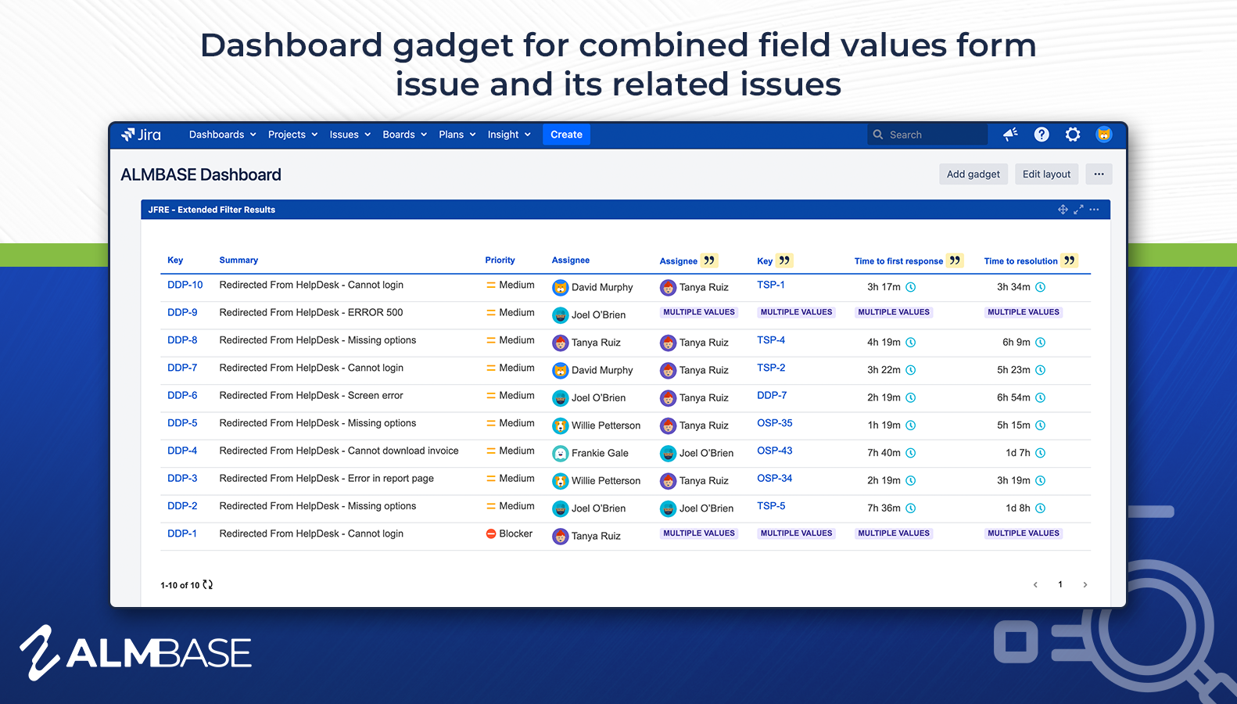Image resolution: width=1237 pixels, height=704 pixels.
Task: Open the settings gear icon
Action: tap(1073, 135)
